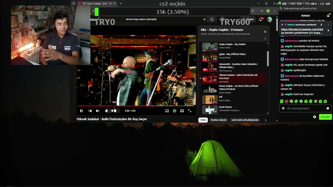Image resolution: width=333 pixels, height=187 pixels.
Task: Click the 2:53 / 4:30 time display
Action: tap(130, 111)
